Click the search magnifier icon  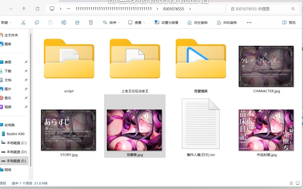coord(293,9)
